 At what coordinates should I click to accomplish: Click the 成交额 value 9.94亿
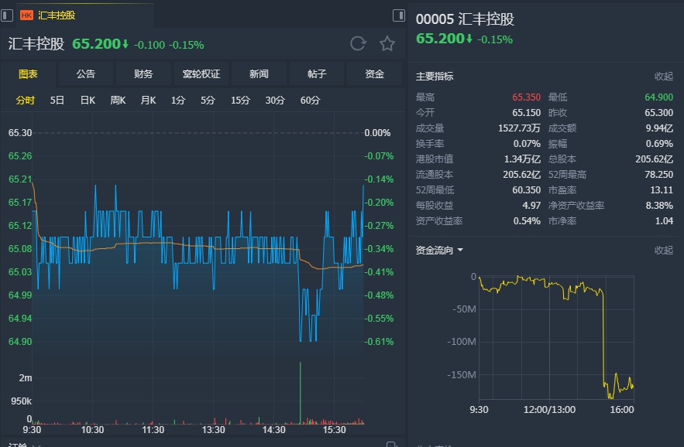[659, 128]
